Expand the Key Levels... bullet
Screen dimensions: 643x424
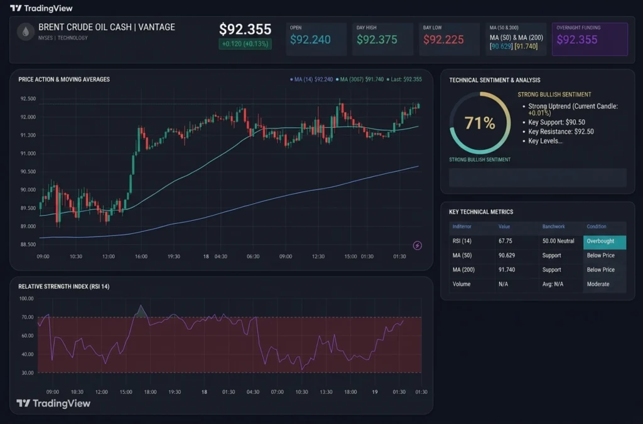click(x=546, y=141)
